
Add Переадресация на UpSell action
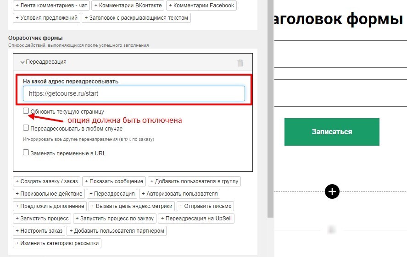pyautogui.click(x=196, y=219)
